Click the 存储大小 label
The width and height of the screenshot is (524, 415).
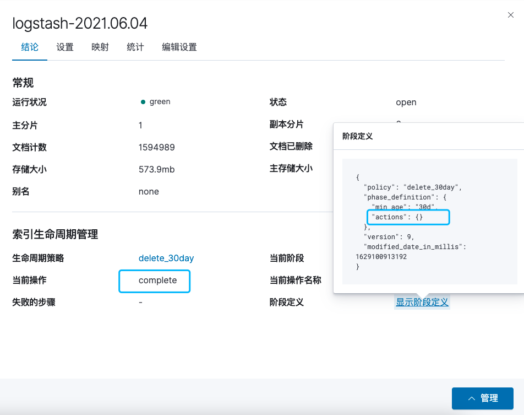click(29, 169)
